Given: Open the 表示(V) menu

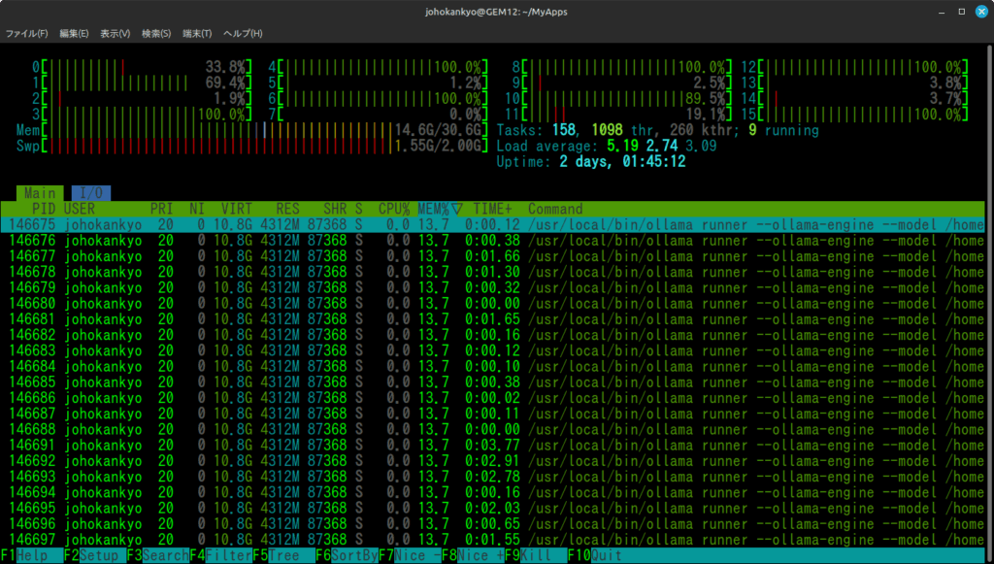Looking at the screenshot, I should point(115,33).
